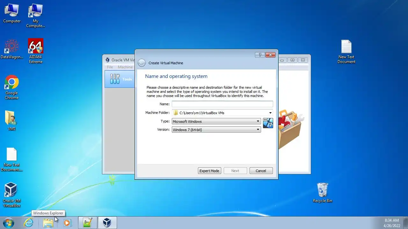Image resolution: width=408 pixels, height=229 pixels.
Task: Select My Computer shortcut on desktop
Action: [35, 16]
